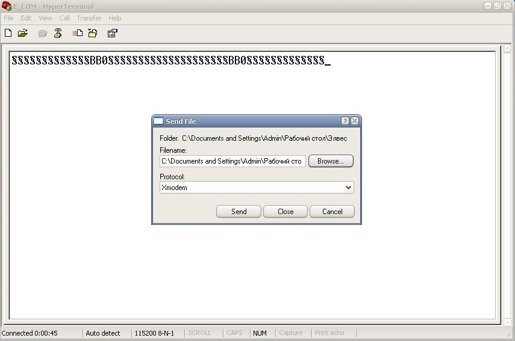
Task: Open the Call menu
Action: click(64, 18)
